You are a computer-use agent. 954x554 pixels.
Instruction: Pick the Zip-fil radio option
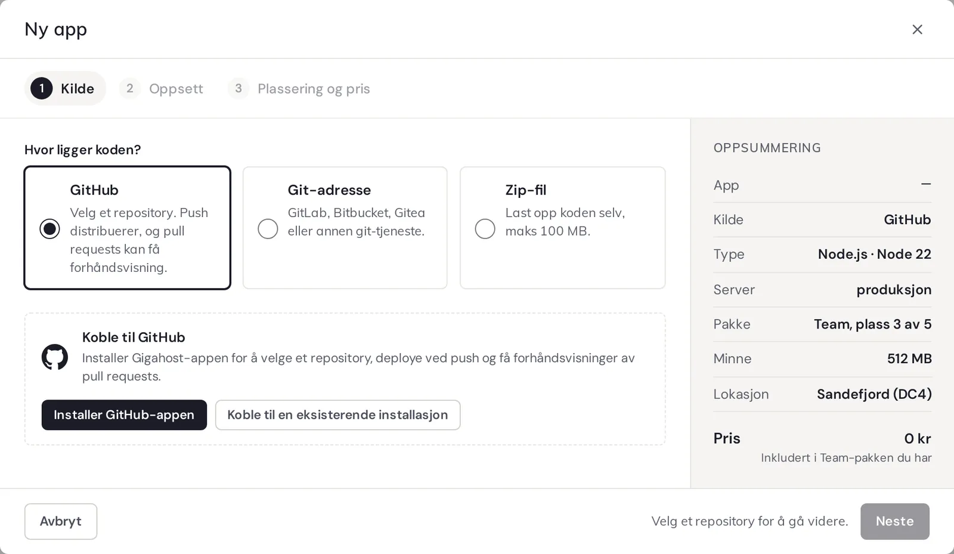pyautogui.click(x=485, y=228)
